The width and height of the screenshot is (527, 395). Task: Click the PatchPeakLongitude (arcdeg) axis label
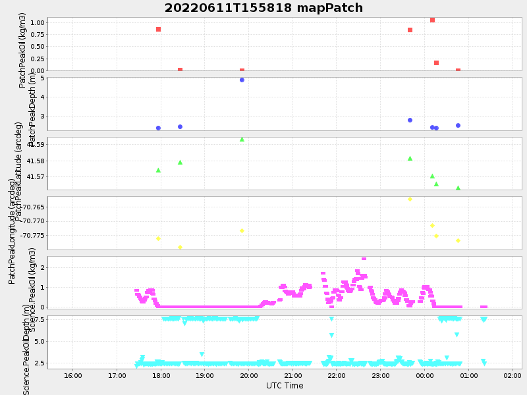coord(11,231)
